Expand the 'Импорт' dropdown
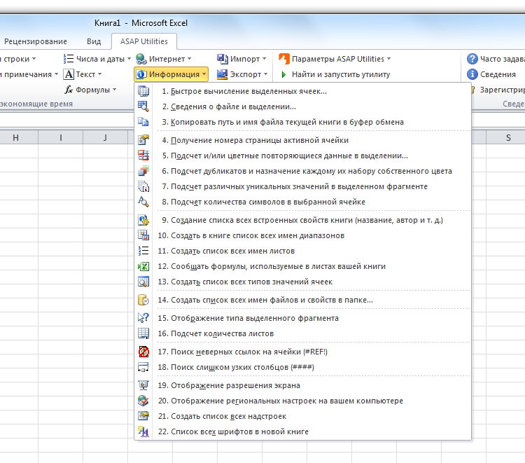This screenshot has height=463, width=525. tap(241, 59)
